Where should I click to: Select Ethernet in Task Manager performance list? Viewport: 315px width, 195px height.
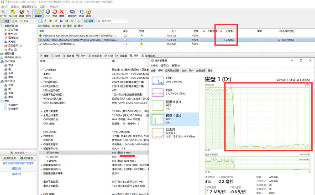pos(174,133)
